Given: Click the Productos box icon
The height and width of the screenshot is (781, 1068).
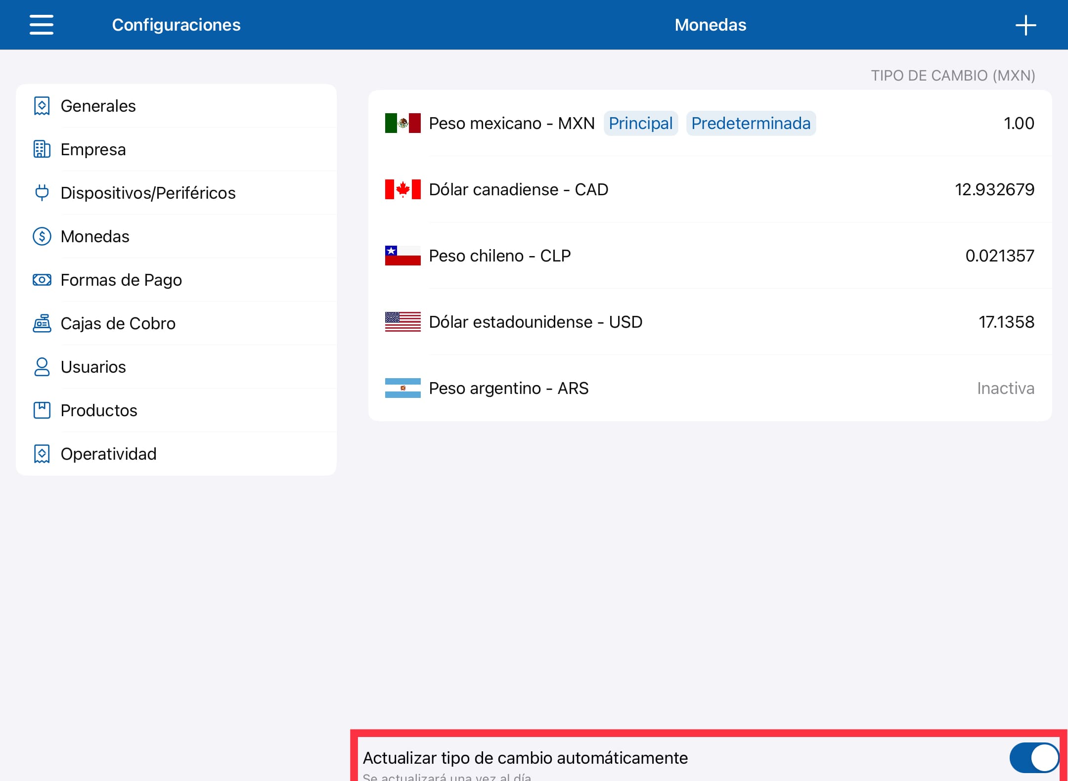Looking at the screenshot, I should click(42, 410).
